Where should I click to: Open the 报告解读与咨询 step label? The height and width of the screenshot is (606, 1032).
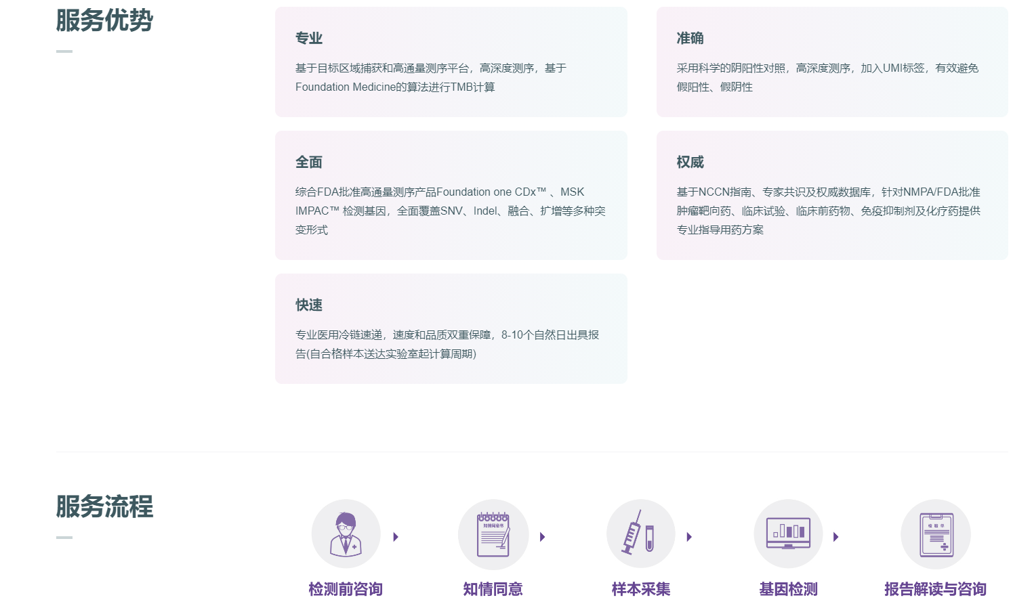click(x=935, y=589)
